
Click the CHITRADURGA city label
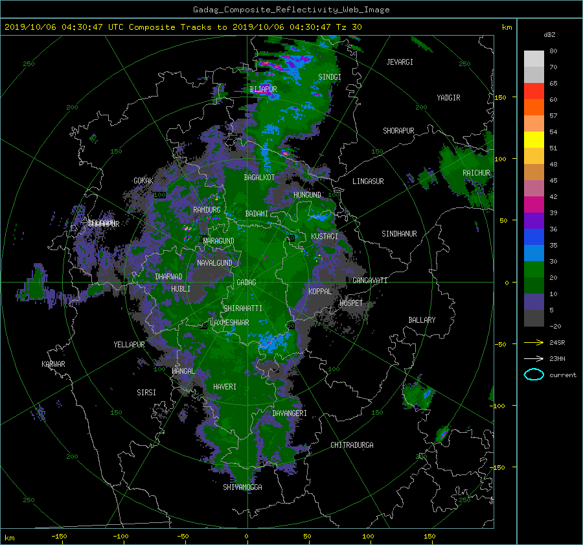coord(352,445)
